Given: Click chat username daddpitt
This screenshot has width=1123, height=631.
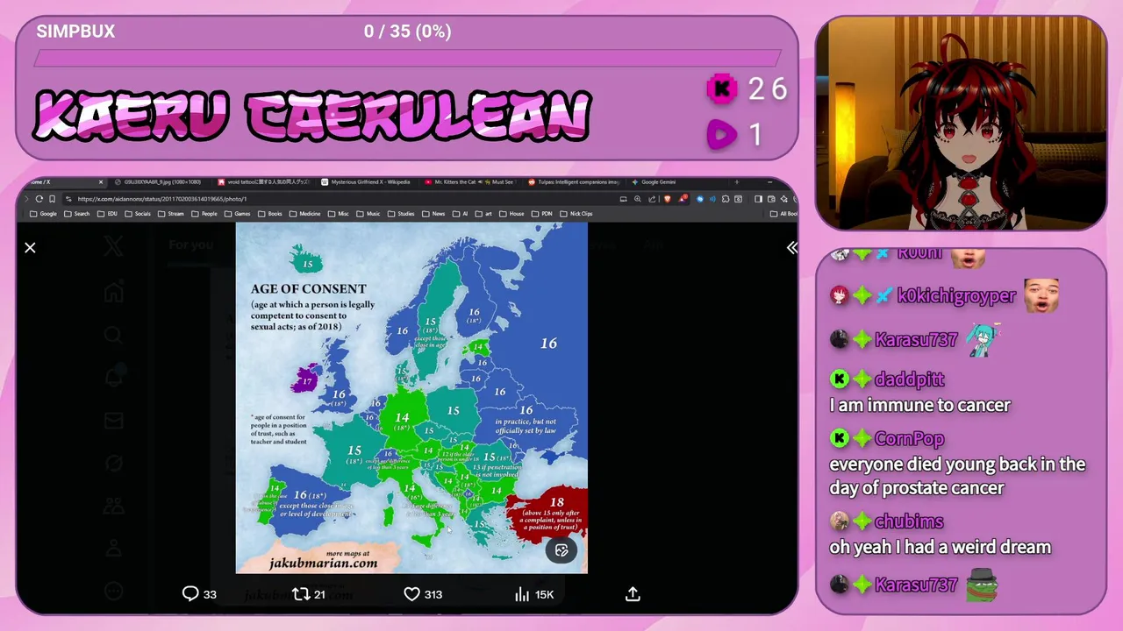Looking at the screenshot, I should [909, 379].
